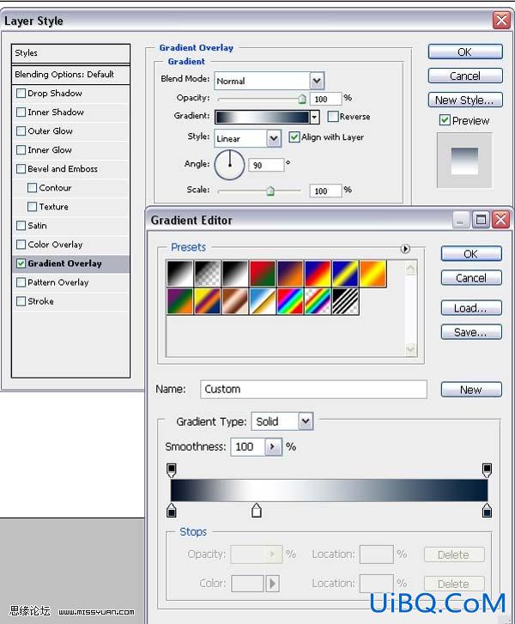
Task: Open the Gradient Overlay settings row
Action: click(x=71, y=264)
